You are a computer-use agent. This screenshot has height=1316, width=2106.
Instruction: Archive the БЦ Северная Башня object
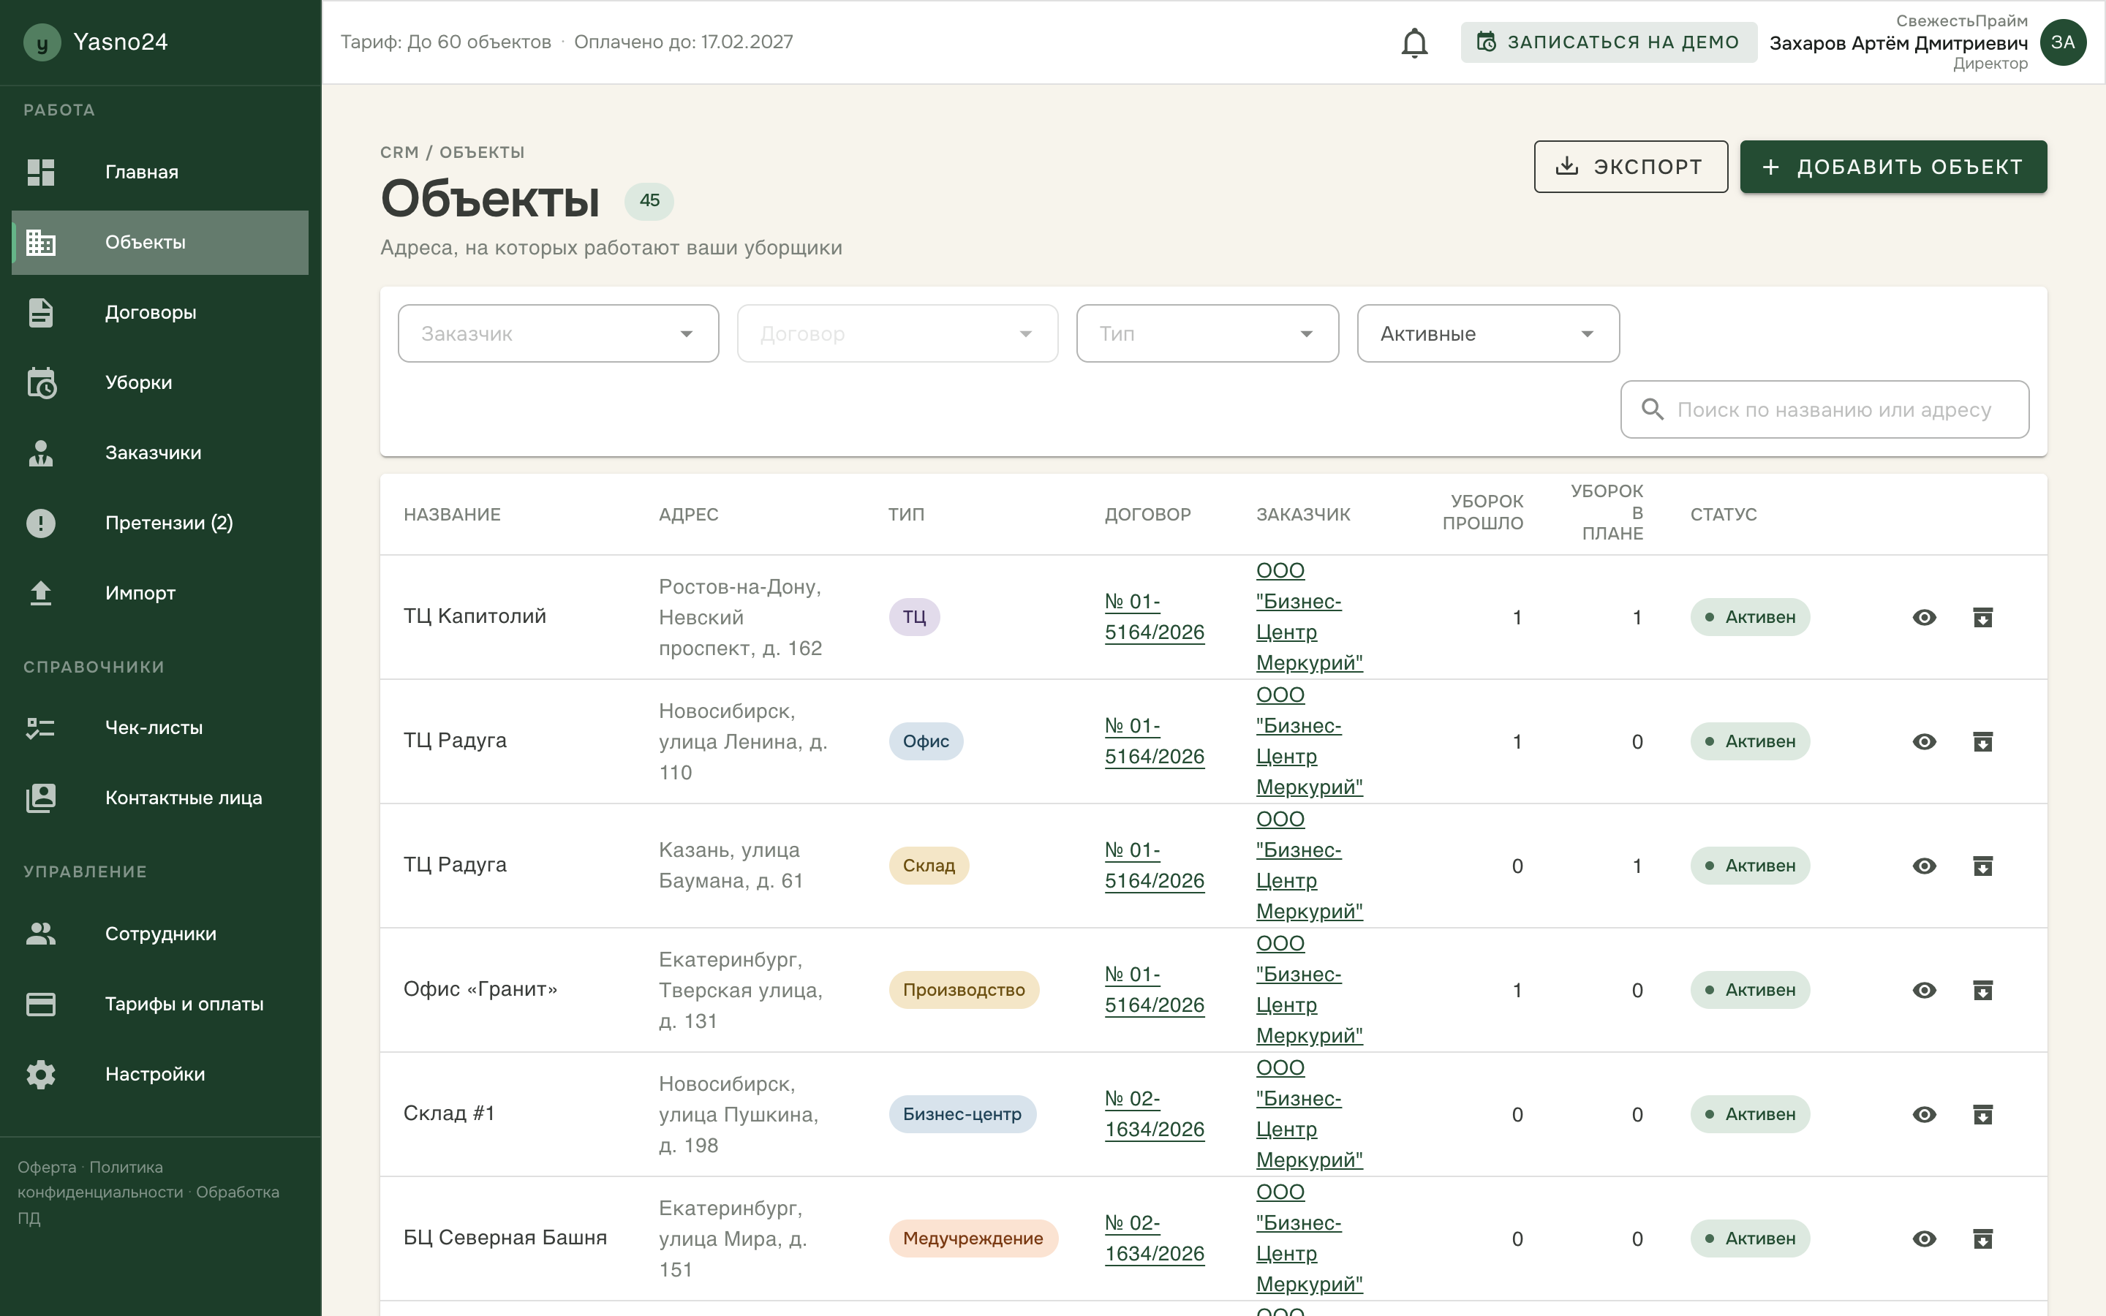point(1982,1239)
